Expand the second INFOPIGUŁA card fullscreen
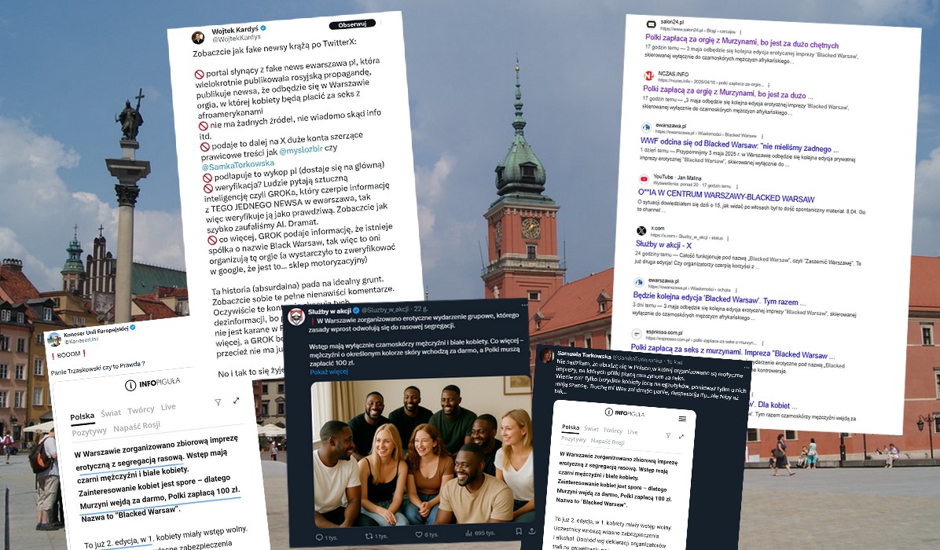Screen dimensions: 940x550 pyautogui.click(x=681, y=437)
